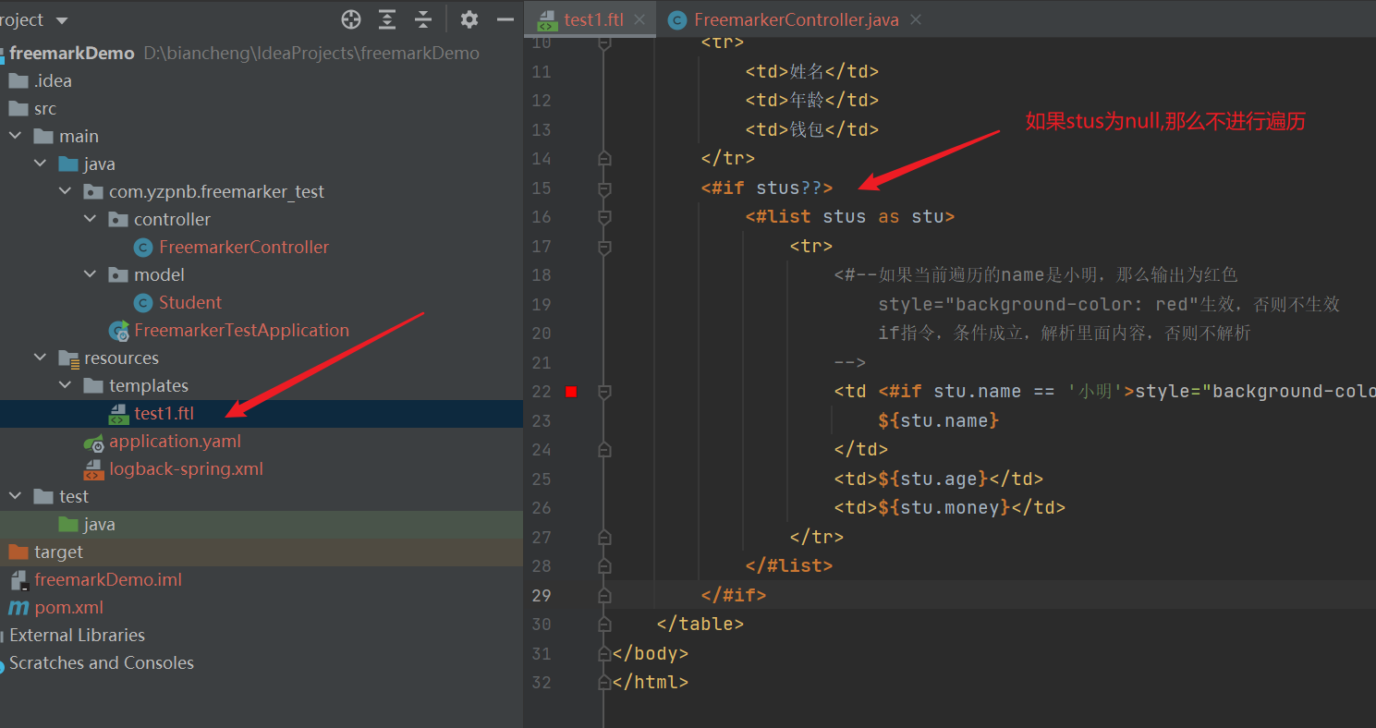The width and height of the screenshot is (1376, 728).
Task: Click the templates folder icon
Action: pyautogui.click(x=93, y=385)
